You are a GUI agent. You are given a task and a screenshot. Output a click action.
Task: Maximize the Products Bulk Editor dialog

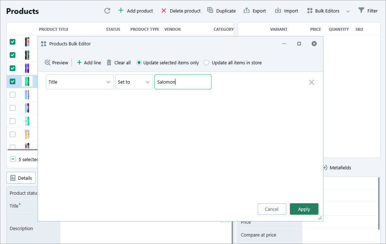point(299,44)
